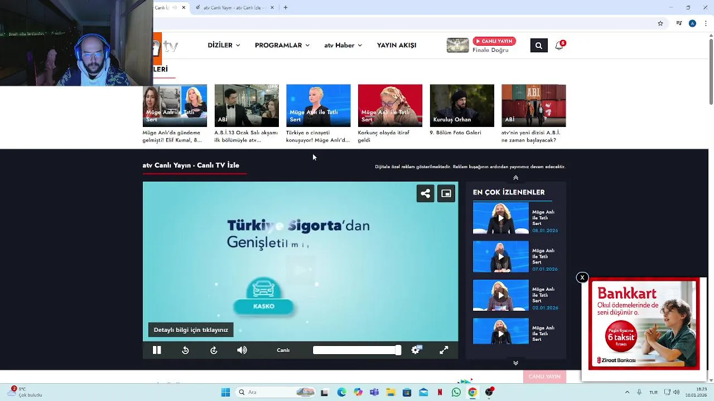Screen dimensions: 714x401
Task: Bookmark this page with the star icon
Action: tap(660, 23)
